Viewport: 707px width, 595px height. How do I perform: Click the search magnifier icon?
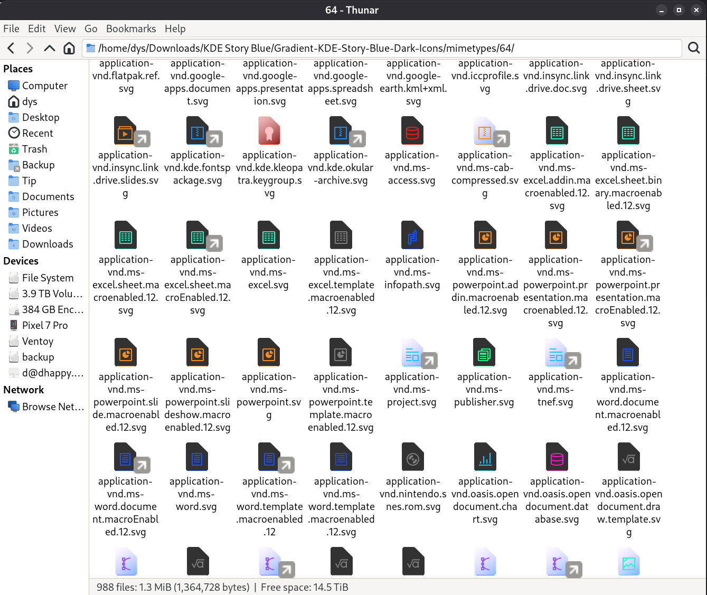pyautogui.click(x=694, y=48)
